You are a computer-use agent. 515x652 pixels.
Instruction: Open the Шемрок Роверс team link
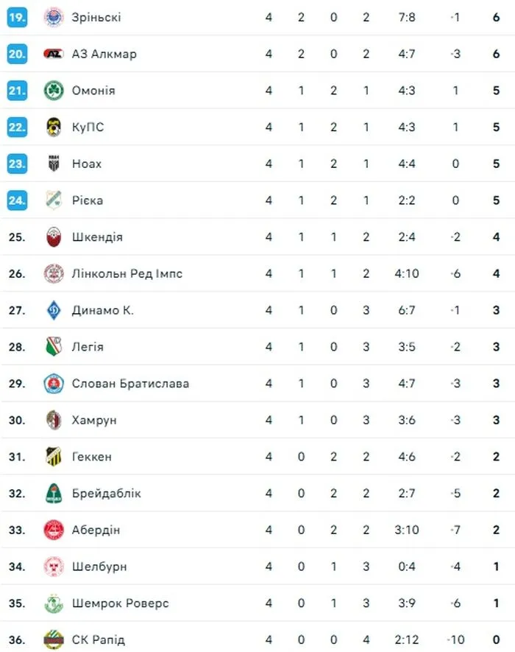pyautogui.click(x=120, y=603)
